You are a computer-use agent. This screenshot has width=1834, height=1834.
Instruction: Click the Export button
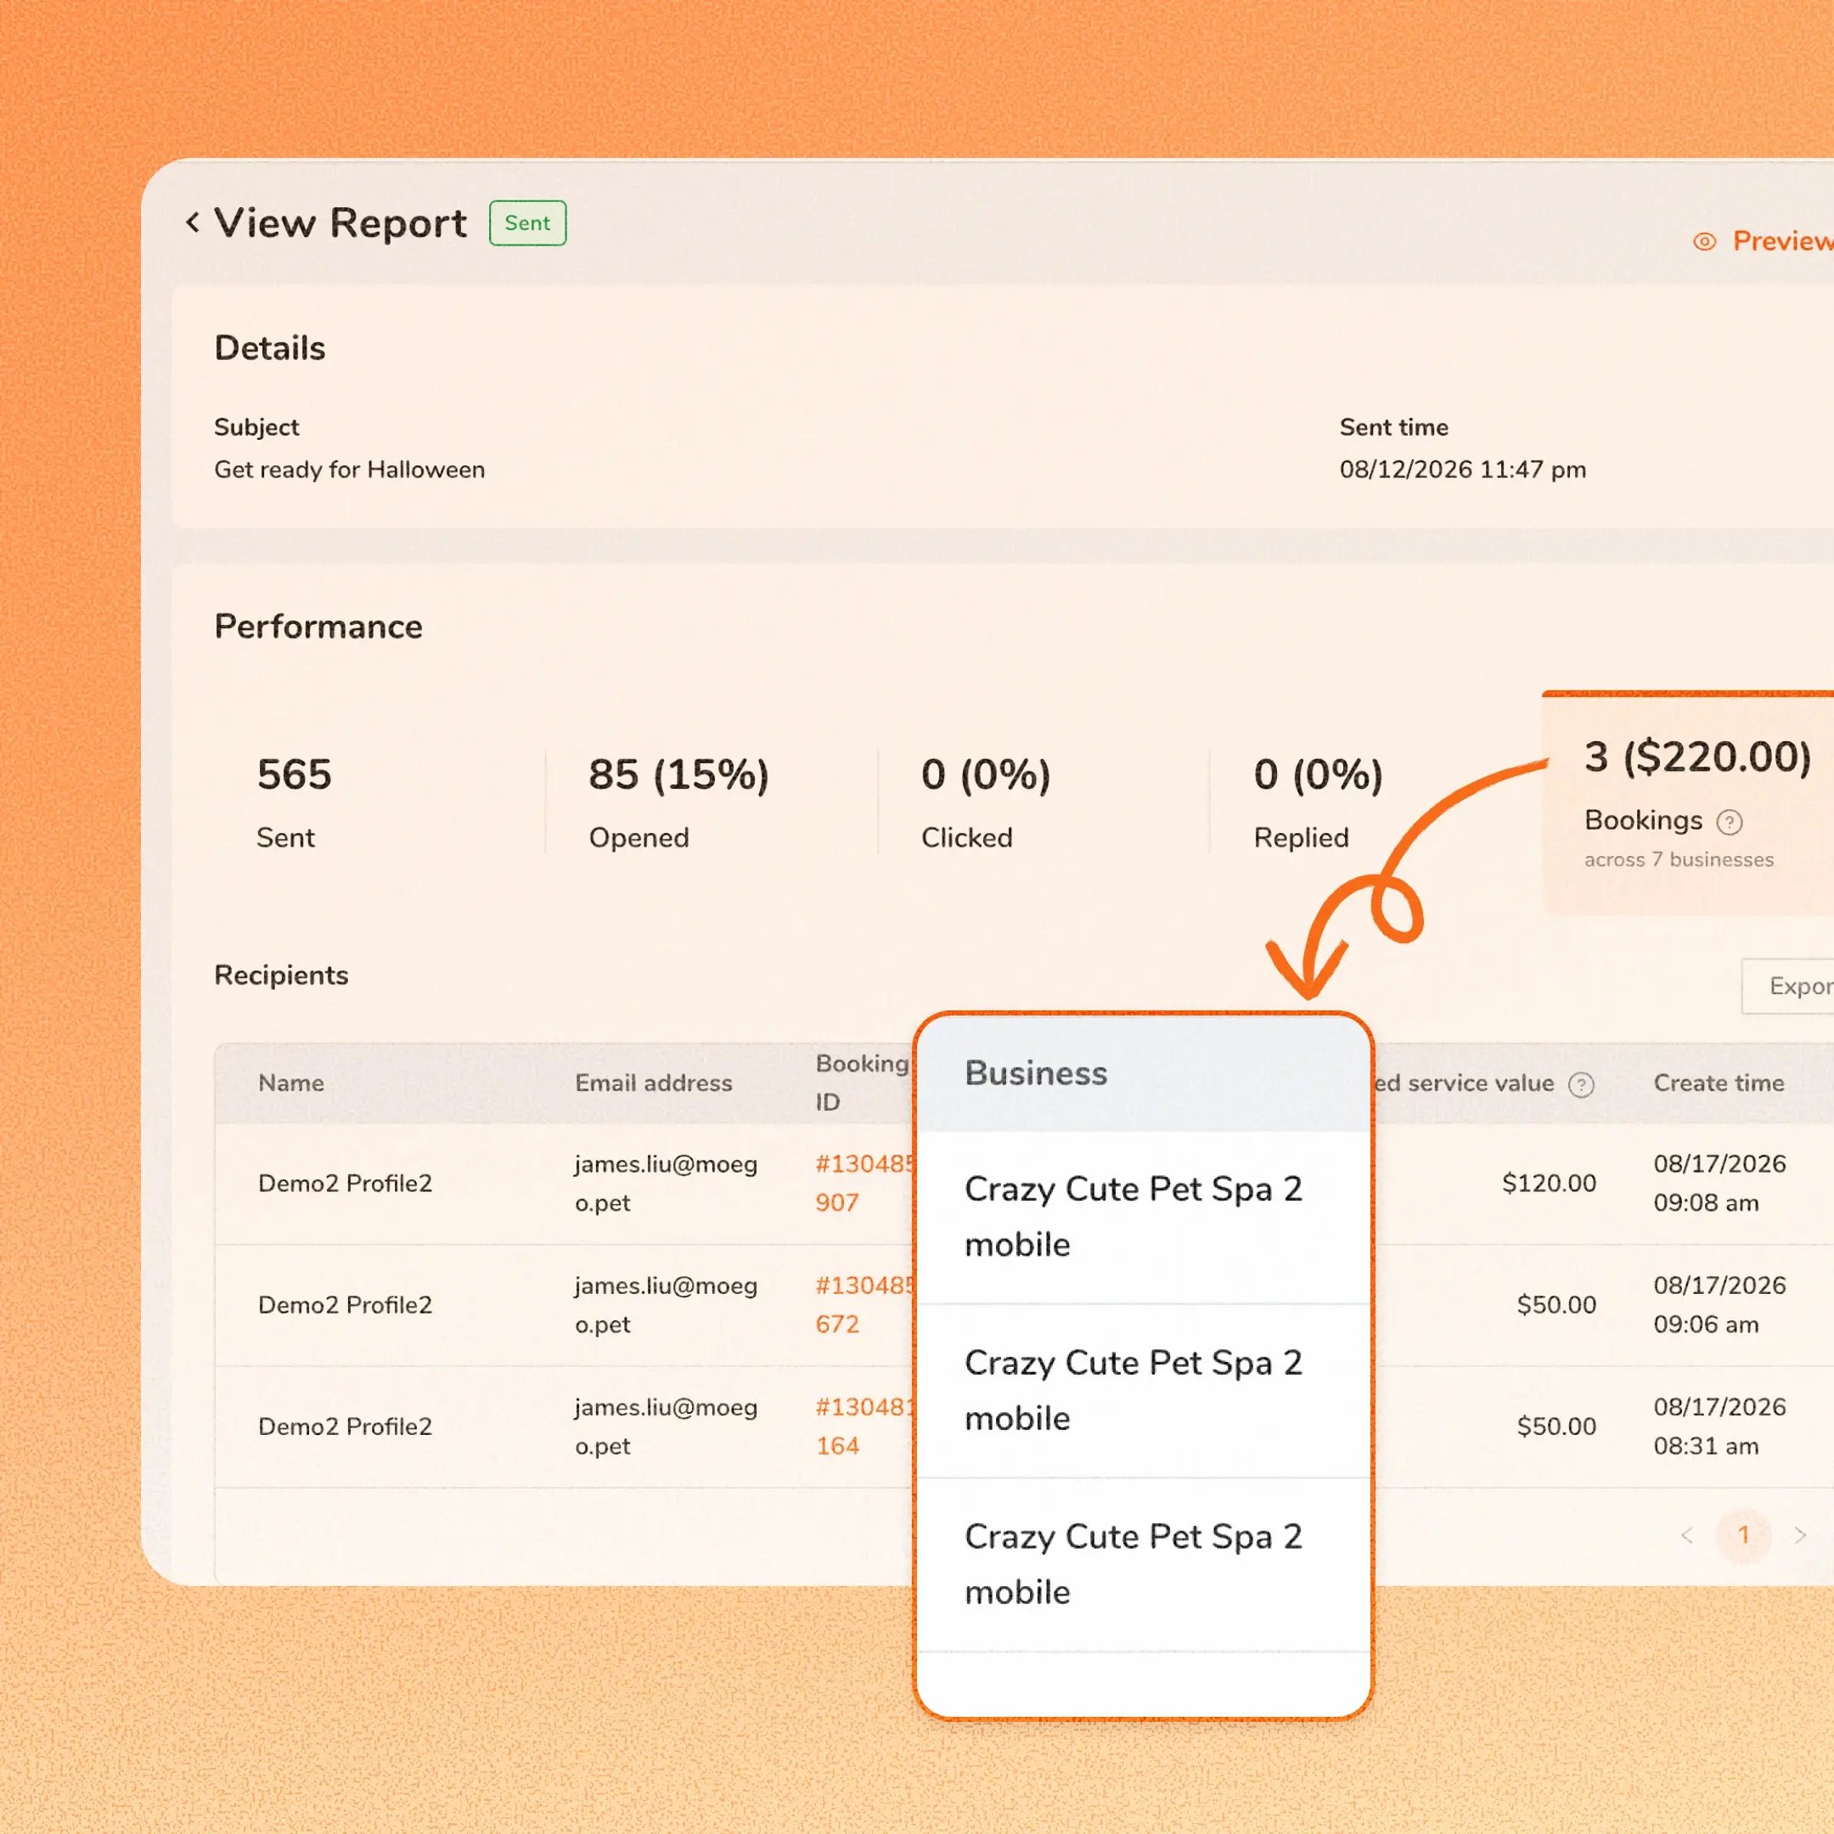[1787, 987]
